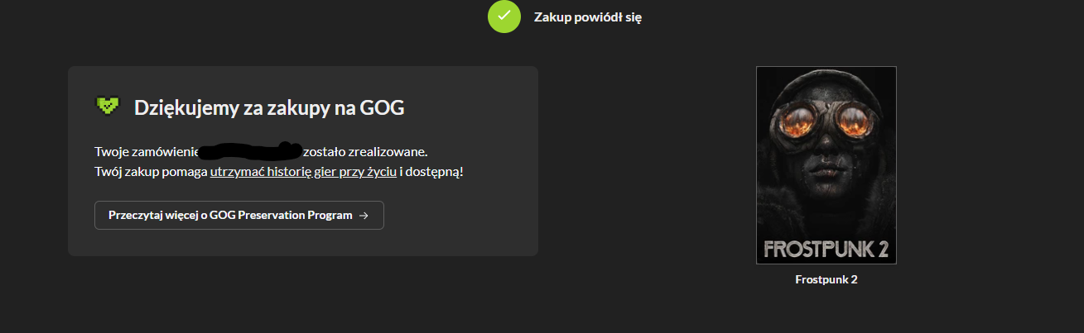The image size is (1084, 333).
Task: Click the green pixel heart icon
Action: point(107,106)
